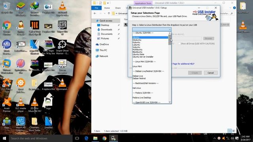Image resolution: width=253 pixels, height=142 pixels.
Task: Show hidden system tray icons
Action: (x=214, y=138)
